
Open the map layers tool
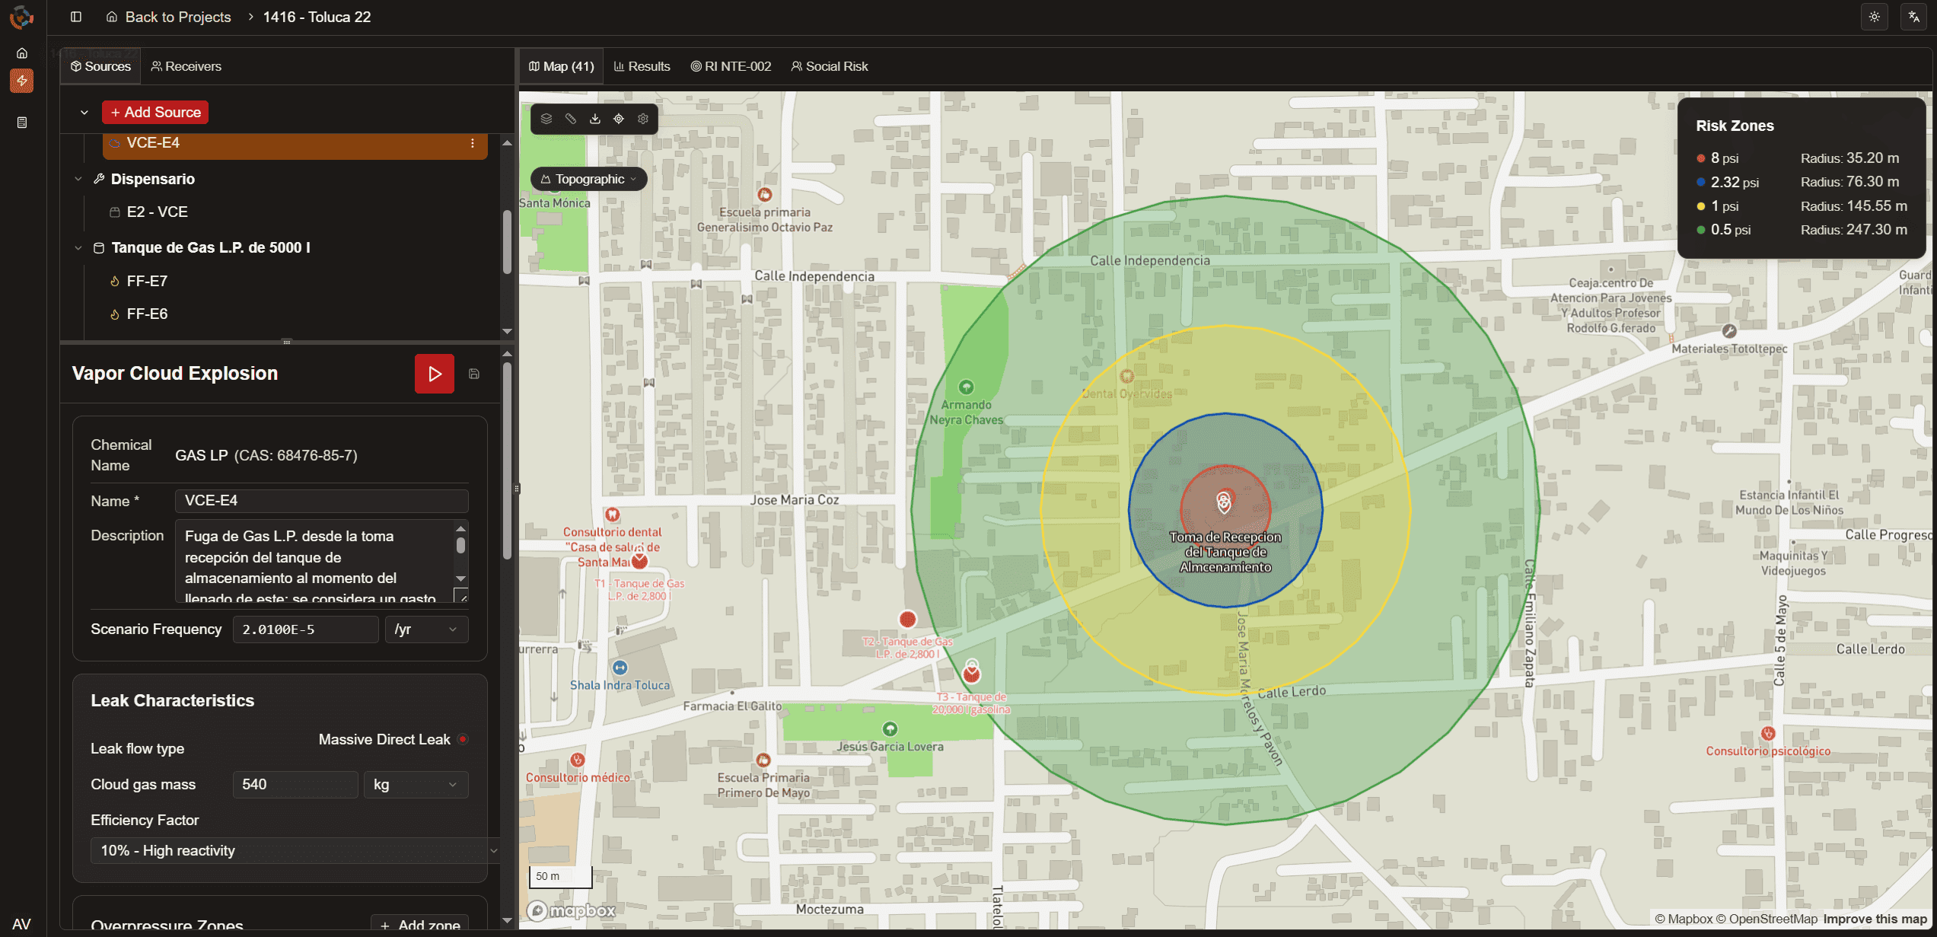[546, 119]
